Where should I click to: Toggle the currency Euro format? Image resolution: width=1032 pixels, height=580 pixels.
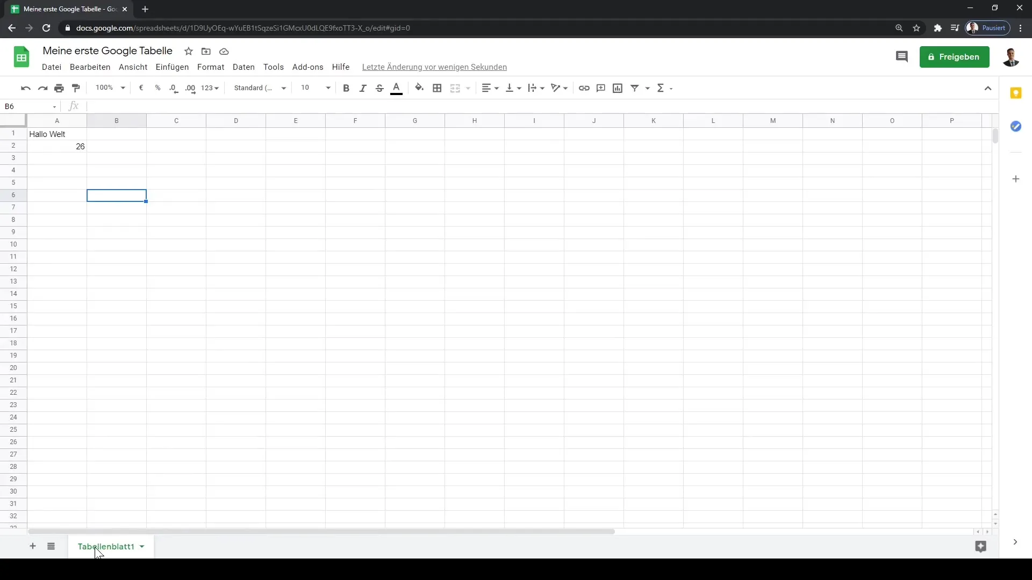pos(141,88)
